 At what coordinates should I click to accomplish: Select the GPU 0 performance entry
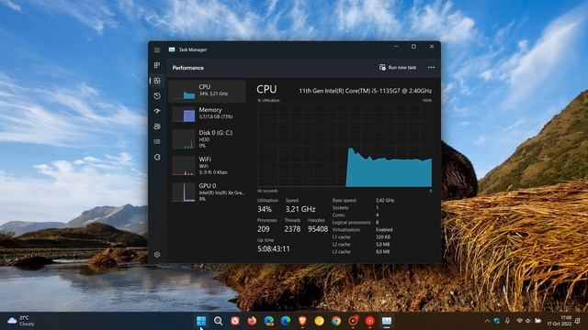click(x=207, y=192)
